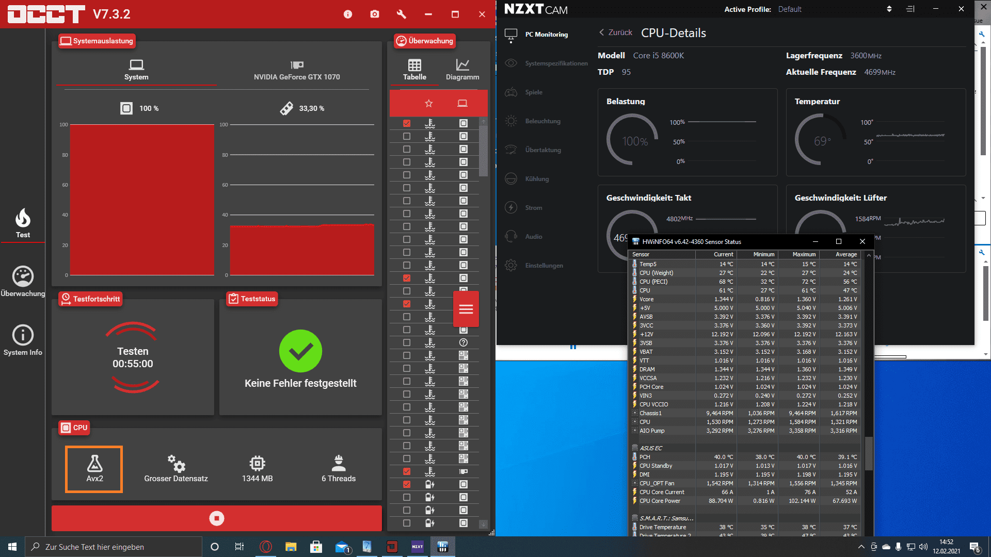This screenshot has height=557, width=991.
Task: Open the notification center icon
Action: pyautogui.click(x=975, y=547)
